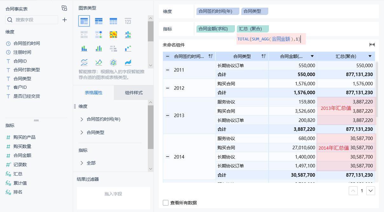Switch to the 表格属性 tab
Viewport: 384px width, 212px height.
[93, 93]
